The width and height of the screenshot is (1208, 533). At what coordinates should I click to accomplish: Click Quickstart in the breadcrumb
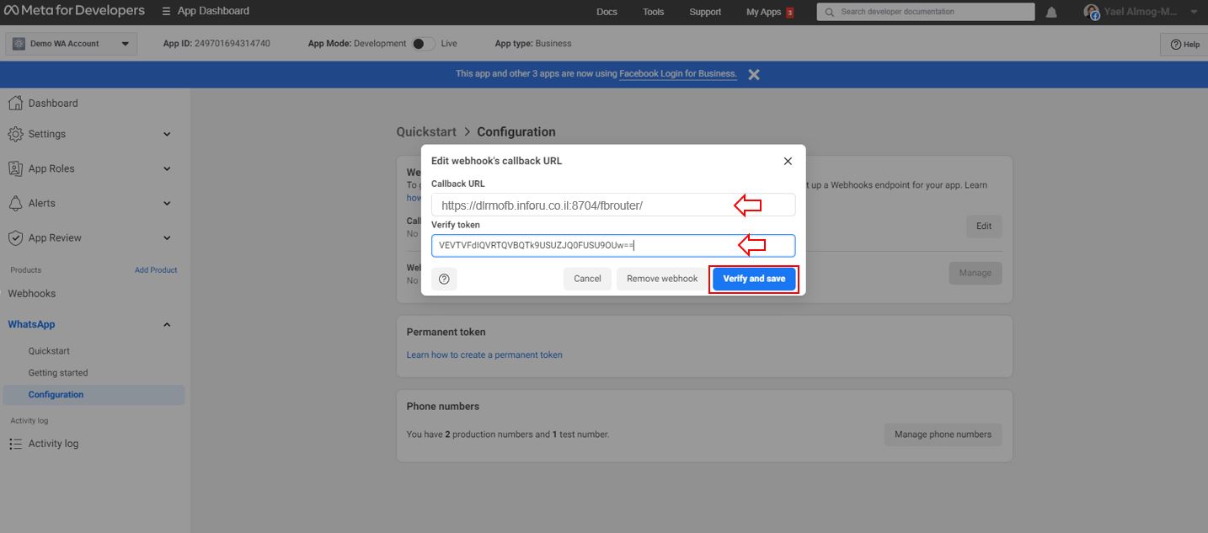pos(426,132)
